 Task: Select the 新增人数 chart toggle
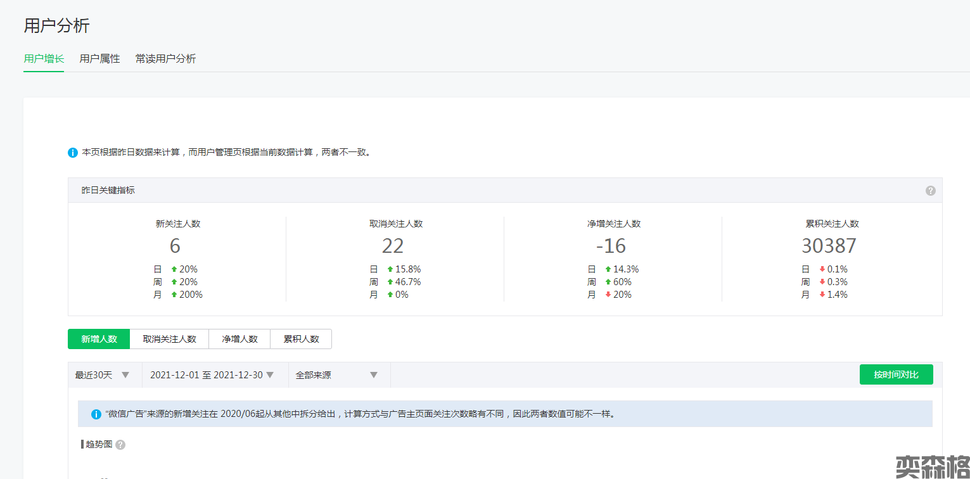(99, 339)
